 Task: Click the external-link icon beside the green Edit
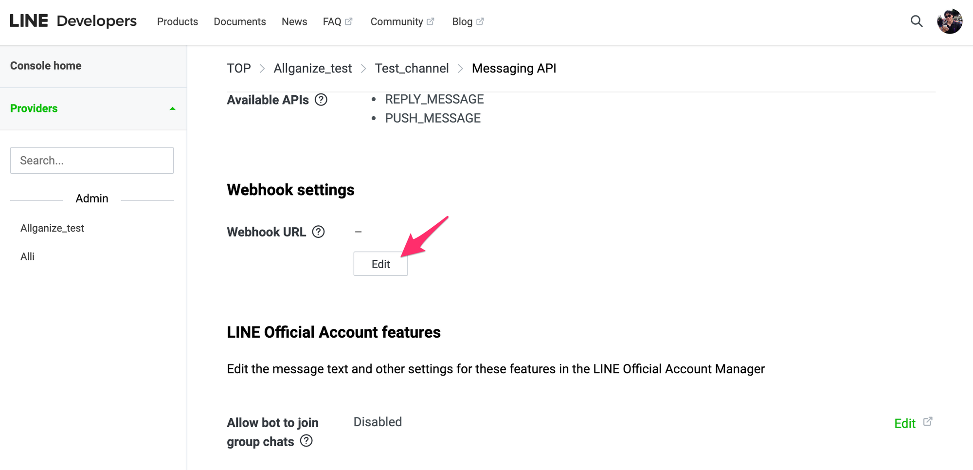[x=928, y=421]
